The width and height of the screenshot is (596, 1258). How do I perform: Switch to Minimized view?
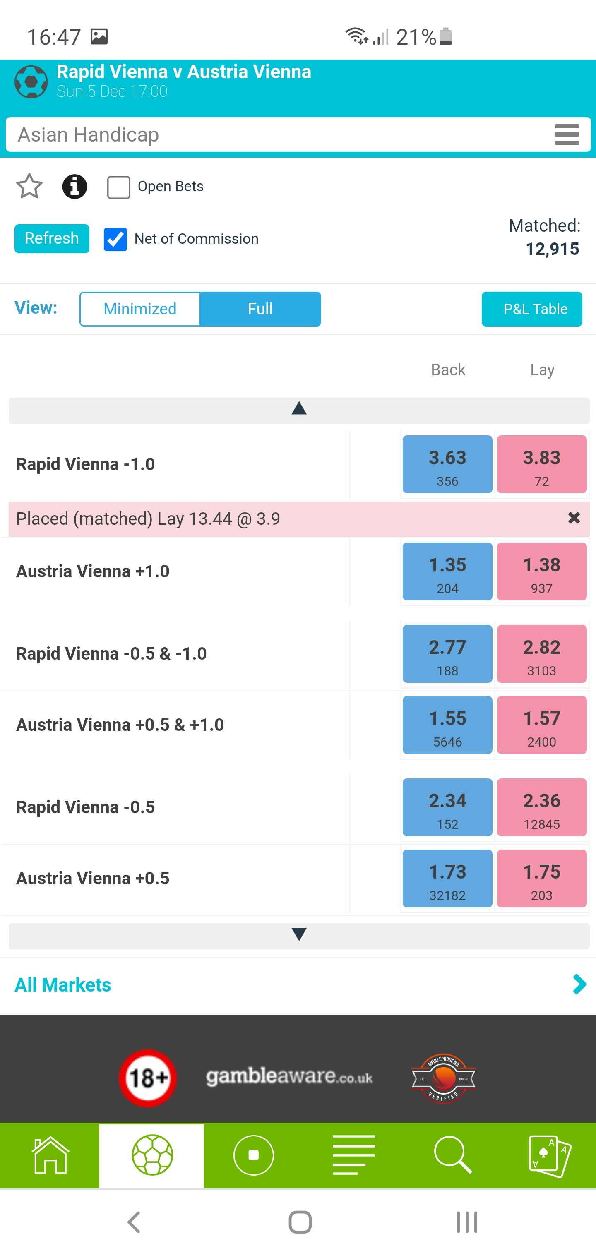140,309
